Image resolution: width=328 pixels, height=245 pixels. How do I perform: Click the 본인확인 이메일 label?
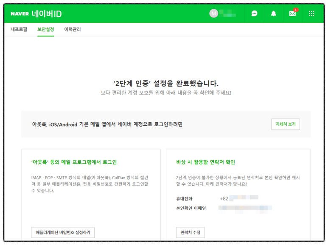(x=191, y=208)
